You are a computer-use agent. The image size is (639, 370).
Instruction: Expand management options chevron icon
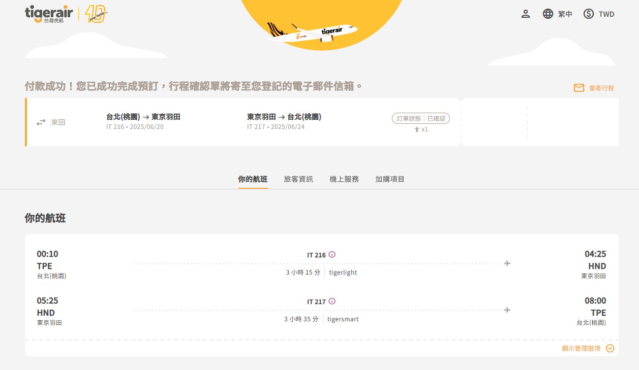(610, 348)
